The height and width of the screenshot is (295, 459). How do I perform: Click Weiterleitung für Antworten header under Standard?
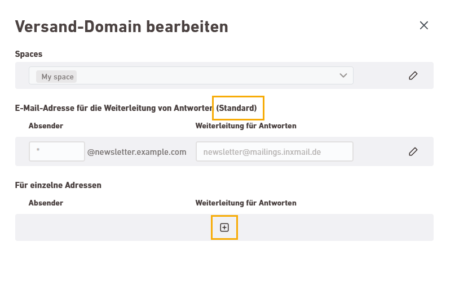pyautogui.click(x=246, y=126)
